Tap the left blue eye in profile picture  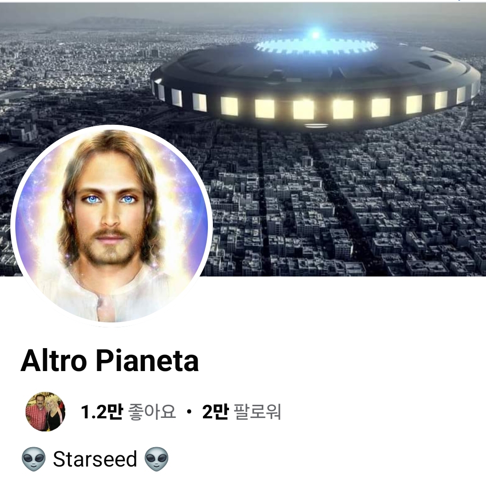[91, 199]
